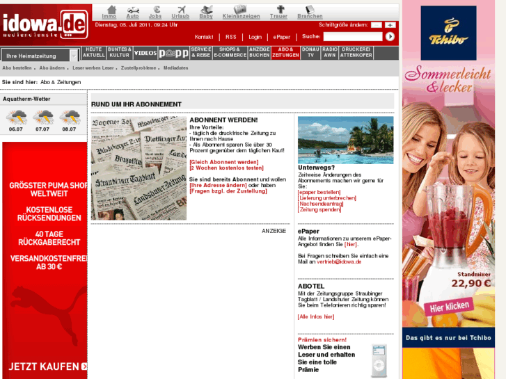Viewport: 506px width, 379px height.
Task: Click Zeitung spenden link
Action: pyautogui.click(x=319, y=209)
